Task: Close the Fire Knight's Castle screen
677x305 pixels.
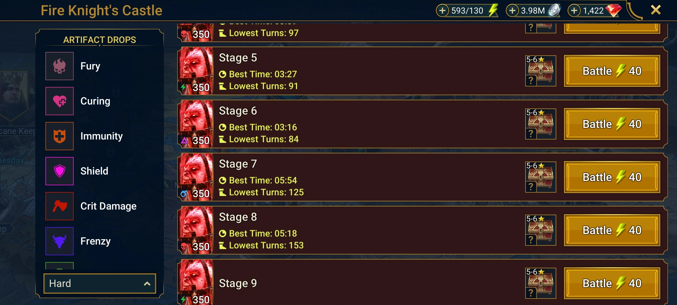Action: coord(656,10)
